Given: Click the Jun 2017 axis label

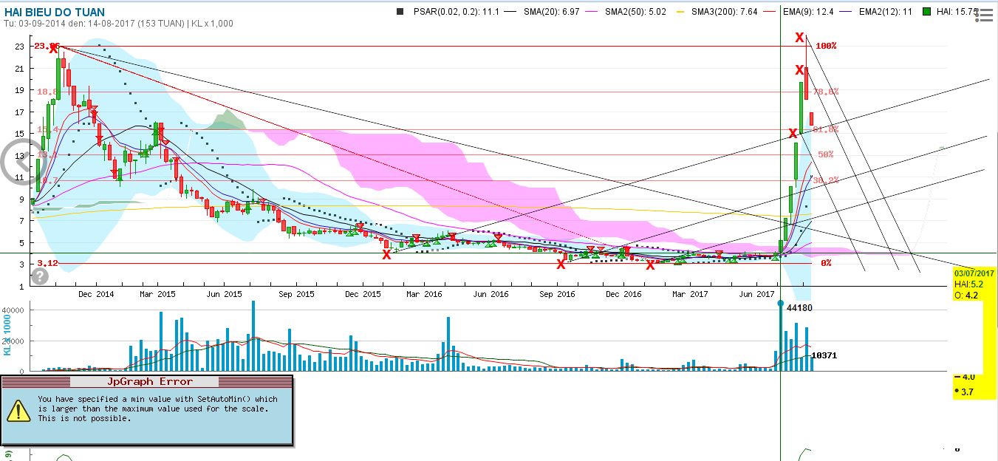Looking at the screenshot, I should (755, 294).
